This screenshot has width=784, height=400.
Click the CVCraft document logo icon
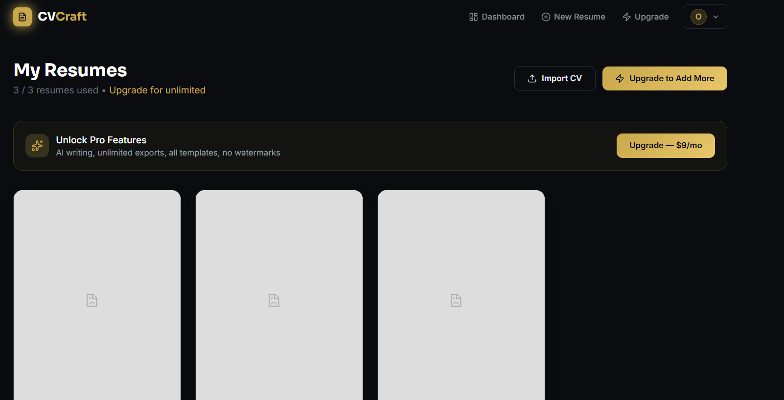tap(23, 17)
